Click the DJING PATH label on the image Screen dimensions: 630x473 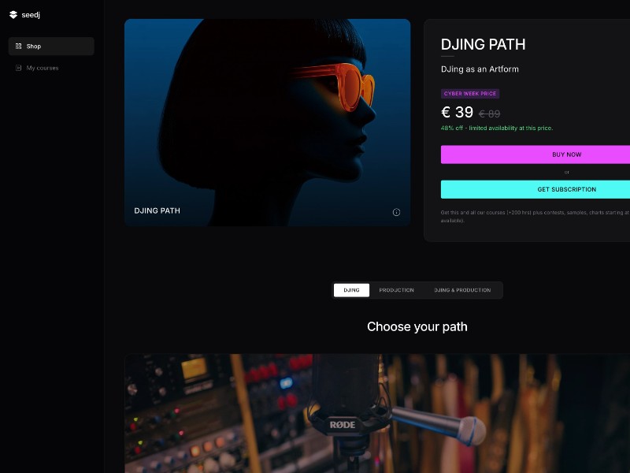[157, 210]
